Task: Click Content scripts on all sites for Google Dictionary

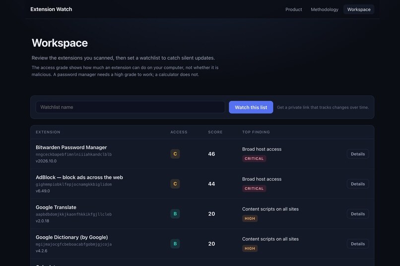Action: coord(270,239)
